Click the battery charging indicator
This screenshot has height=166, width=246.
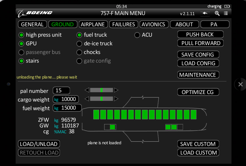pos(227,6)
